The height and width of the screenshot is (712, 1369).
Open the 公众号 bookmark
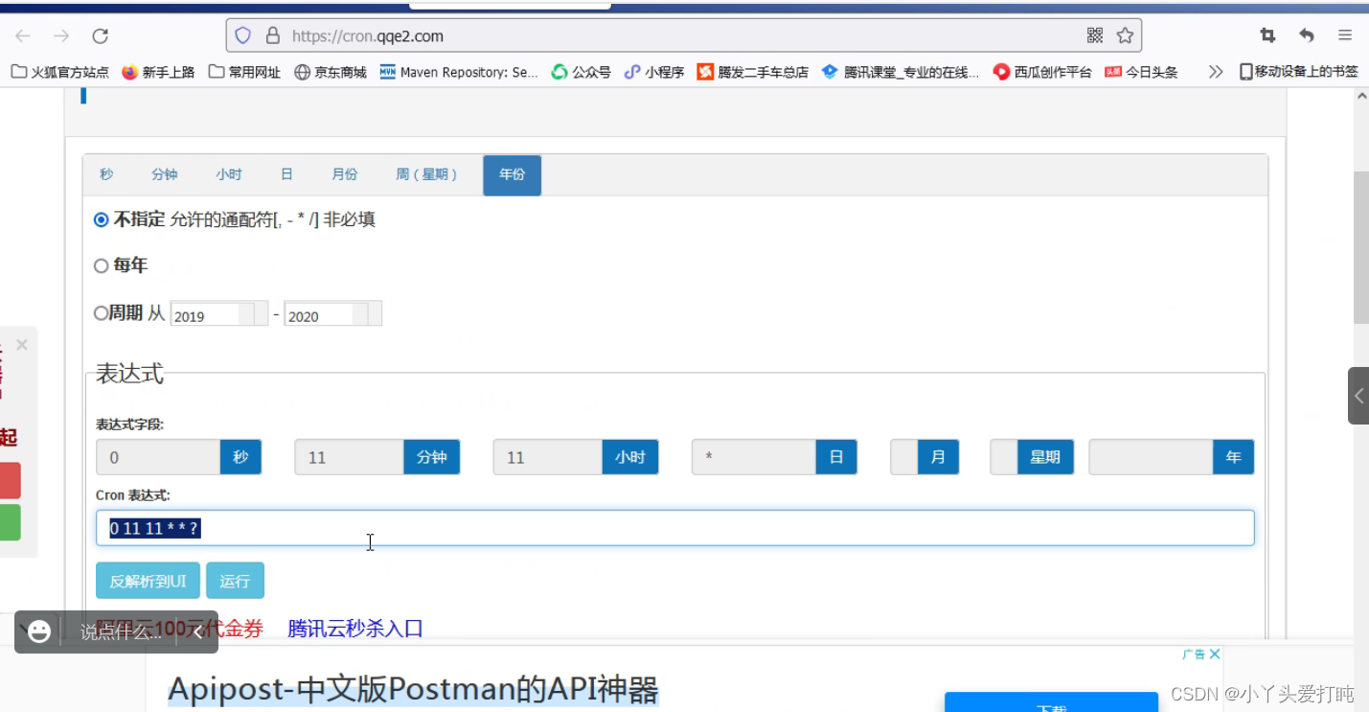(x=581, y=72)
